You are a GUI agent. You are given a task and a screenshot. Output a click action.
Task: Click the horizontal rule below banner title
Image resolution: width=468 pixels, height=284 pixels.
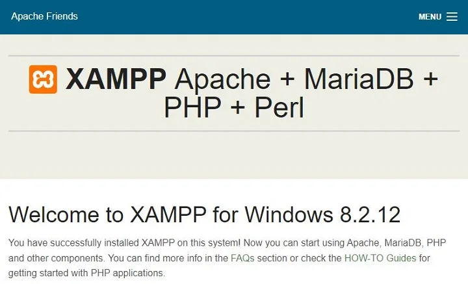(x=233, y=131)
